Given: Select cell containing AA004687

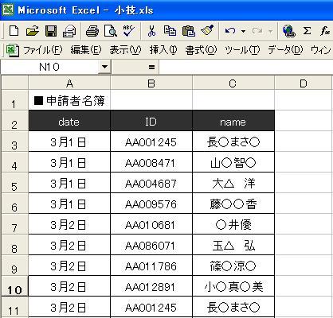Looking at the screenshot, I should coord(151,183).
